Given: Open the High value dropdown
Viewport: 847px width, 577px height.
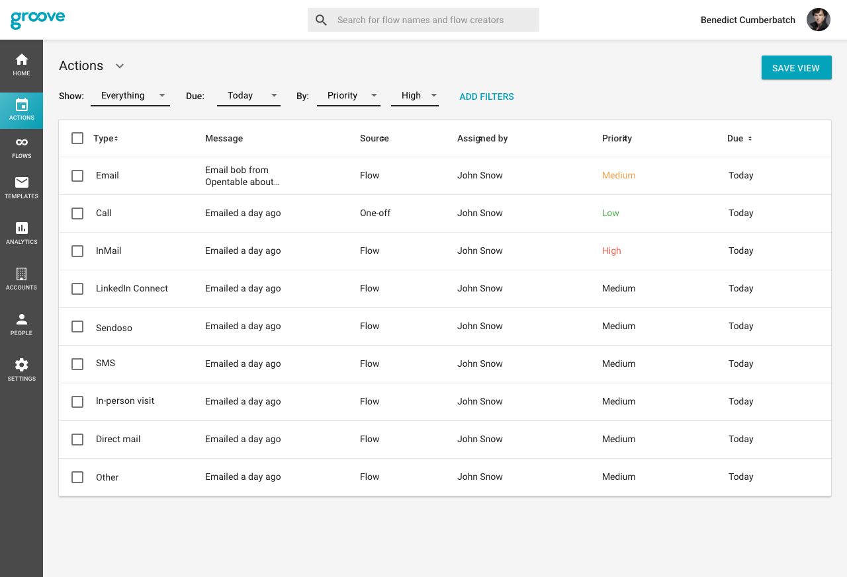Looking at the screenshot, I should coord(415,96).
